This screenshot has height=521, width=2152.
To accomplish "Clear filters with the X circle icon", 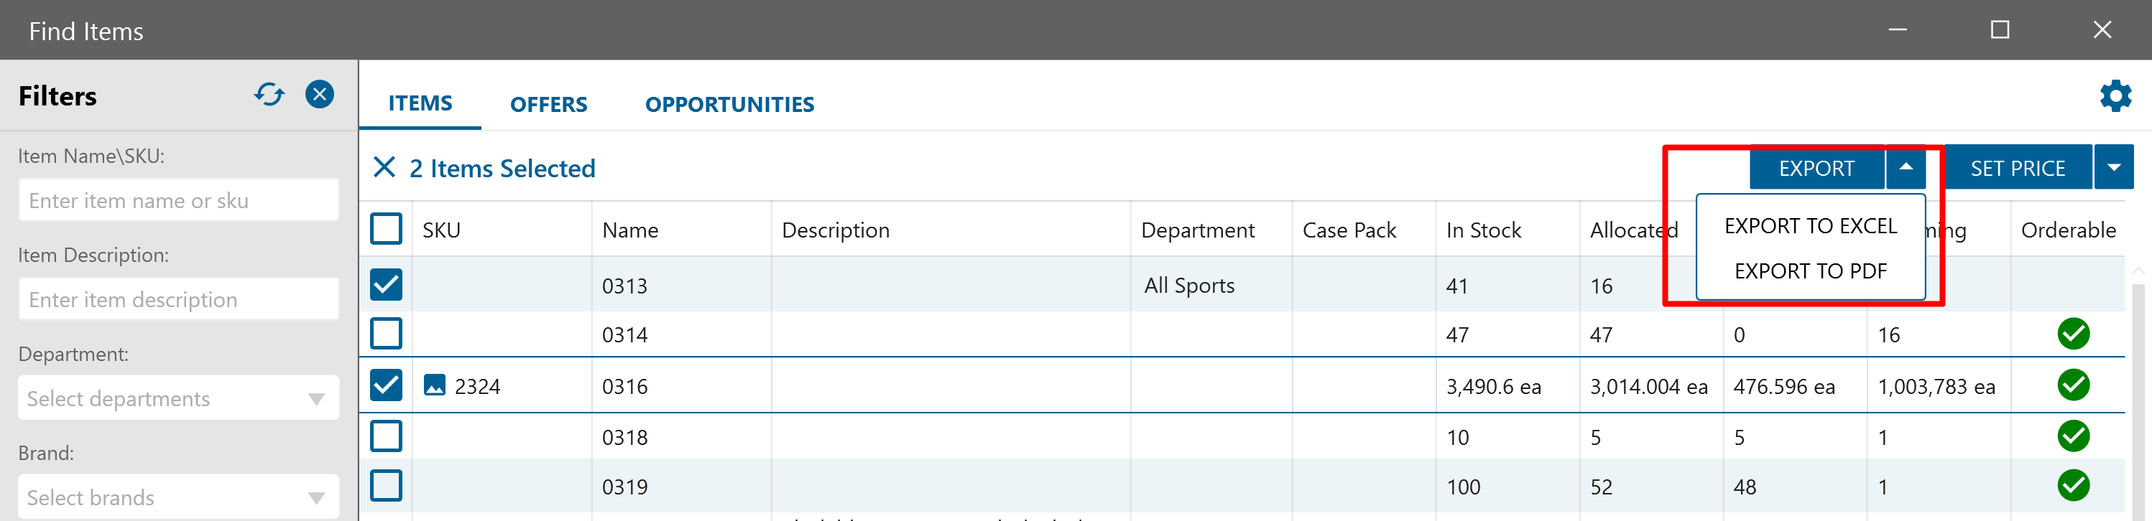I will click(319, 94).
